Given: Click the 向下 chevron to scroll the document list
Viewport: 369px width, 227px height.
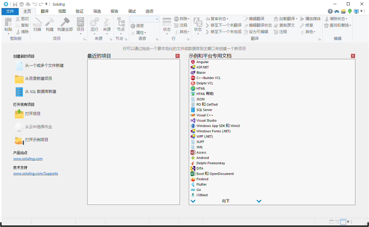Looking at the screenshot, I should 193,201.
